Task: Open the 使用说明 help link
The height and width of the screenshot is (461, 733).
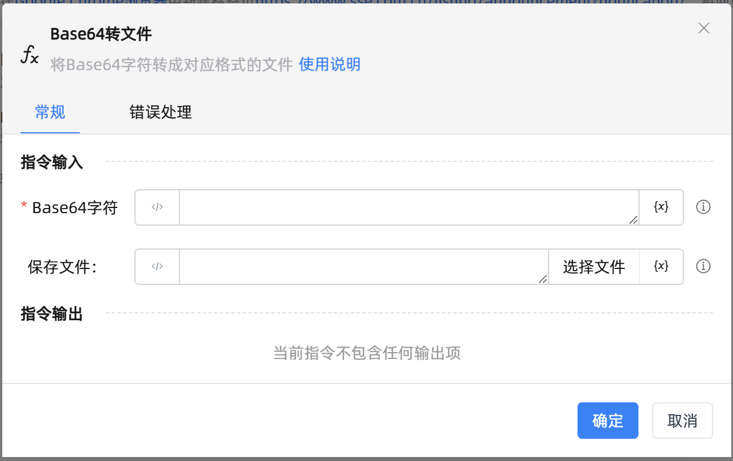Action: coord(329,64)
